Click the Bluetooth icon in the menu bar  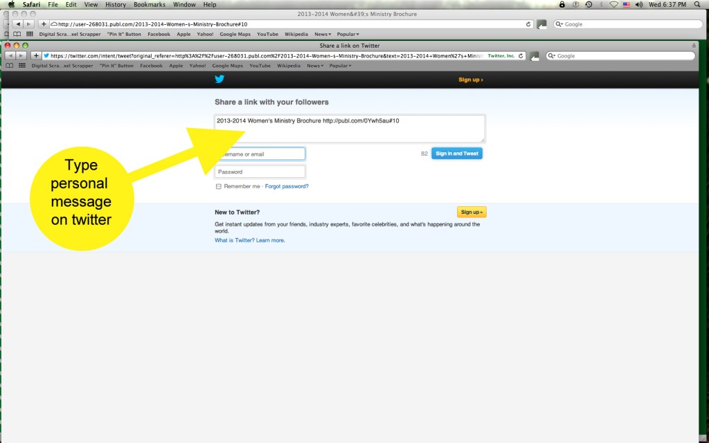tap(601, 5)
